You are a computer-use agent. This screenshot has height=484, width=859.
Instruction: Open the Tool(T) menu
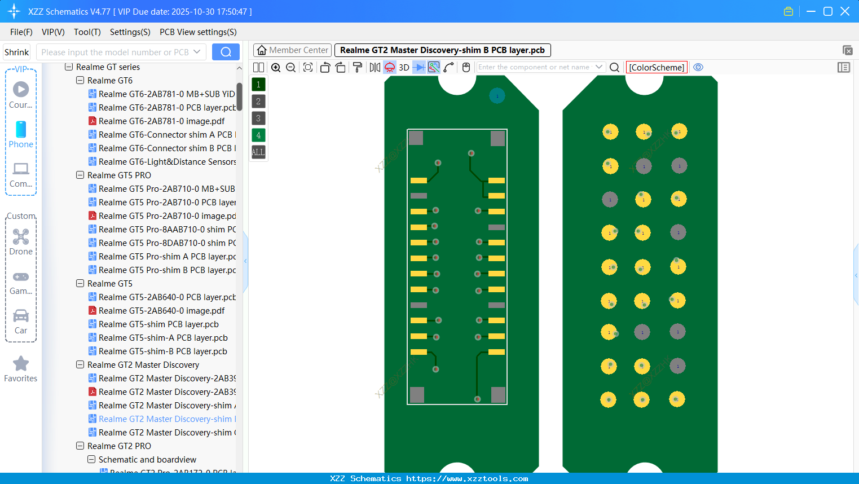point(87,32)
